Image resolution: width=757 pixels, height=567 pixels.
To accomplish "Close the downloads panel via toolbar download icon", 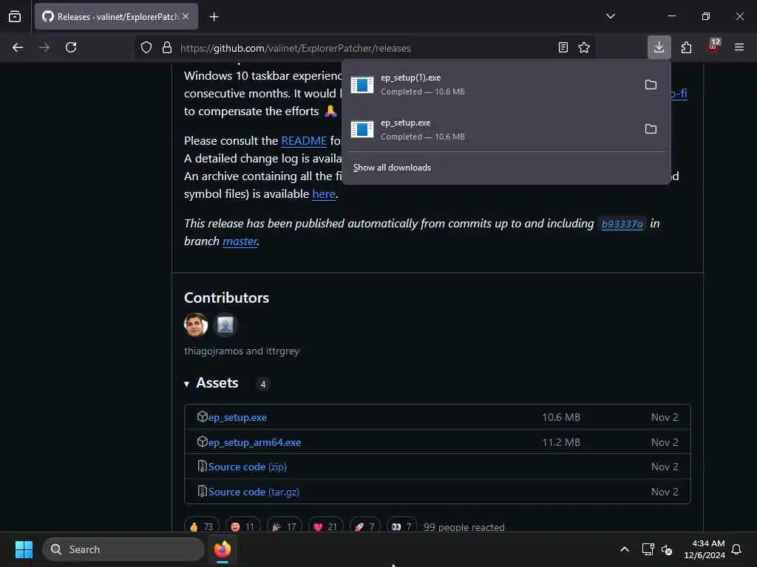I will (659, 47).
